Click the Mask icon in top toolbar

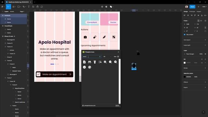(x=106, y=6)
